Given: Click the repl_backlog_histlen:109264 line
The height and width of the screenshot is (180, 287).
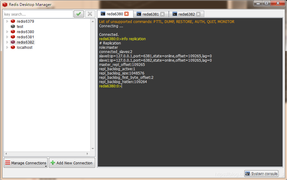Looking at the screenshot, I should [x=123, y=82].
